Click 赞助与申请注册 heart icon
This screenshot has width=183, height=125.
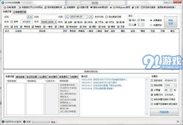click(91, 7)
